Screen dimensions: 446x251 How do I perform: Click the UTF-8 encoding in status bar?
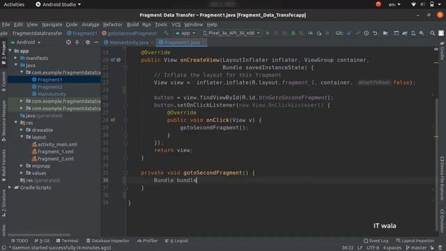coord(373,248)
